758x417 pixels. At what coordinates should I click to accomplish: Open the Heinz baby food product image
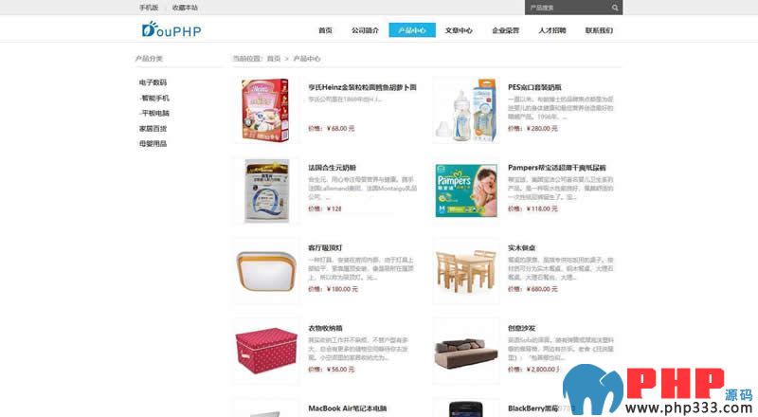266,110
